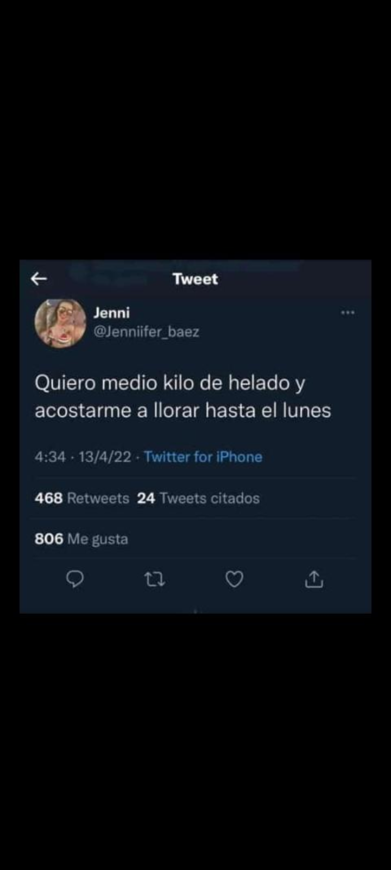Image resolution: width=391 pixels, height=870 pixels.
Task: Tap the Tweet header title
Action: click(x=195, y=279)
